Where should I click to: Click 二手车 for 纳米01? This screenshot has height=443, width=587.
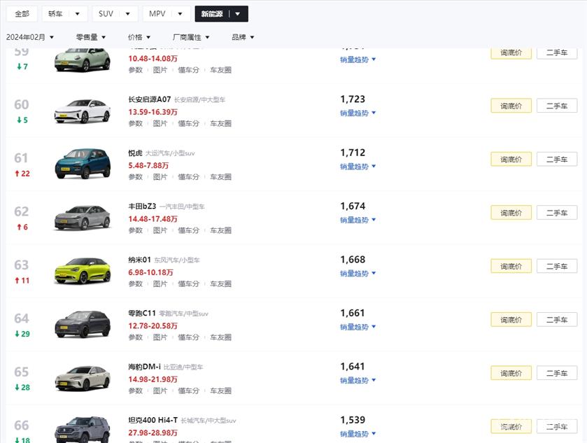(x=557, y=266)
